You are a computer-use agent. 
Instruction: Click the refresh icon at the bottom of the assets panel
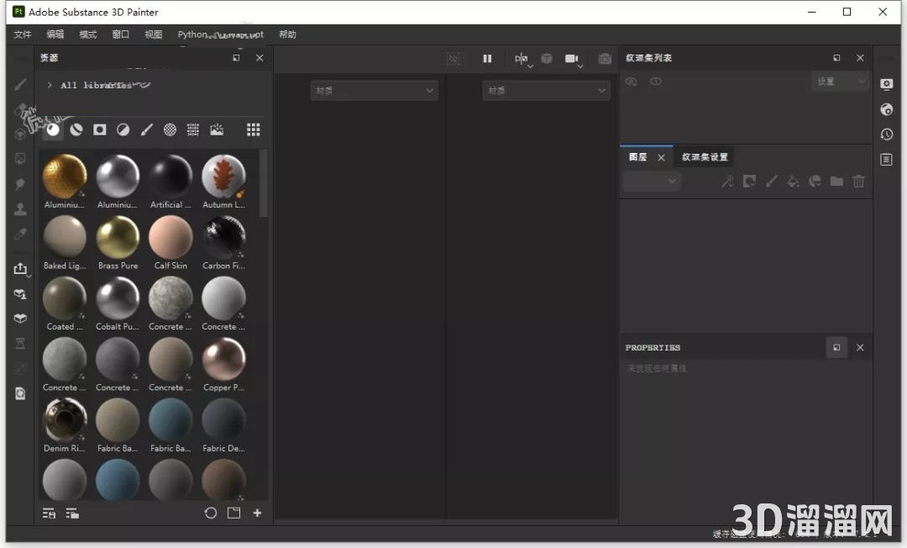(211, 513)
